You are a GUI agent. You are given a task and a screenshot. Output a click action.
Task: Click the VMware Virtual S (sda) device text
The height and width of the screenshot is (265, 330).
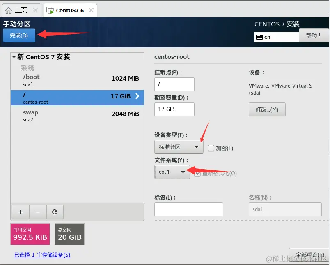[x=280, y=89]
